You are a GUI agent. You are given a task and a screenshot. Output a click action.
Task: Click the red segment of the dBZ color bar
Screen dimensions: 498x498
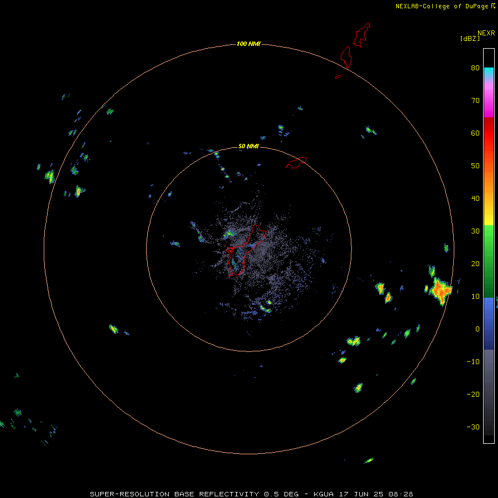coord(489,133)
